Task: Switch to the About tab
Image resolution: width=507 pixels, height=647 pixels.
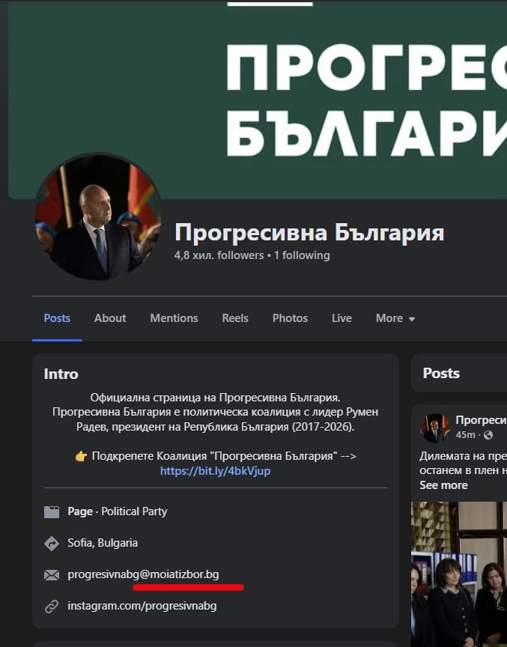Action: [x=110, y=318]
